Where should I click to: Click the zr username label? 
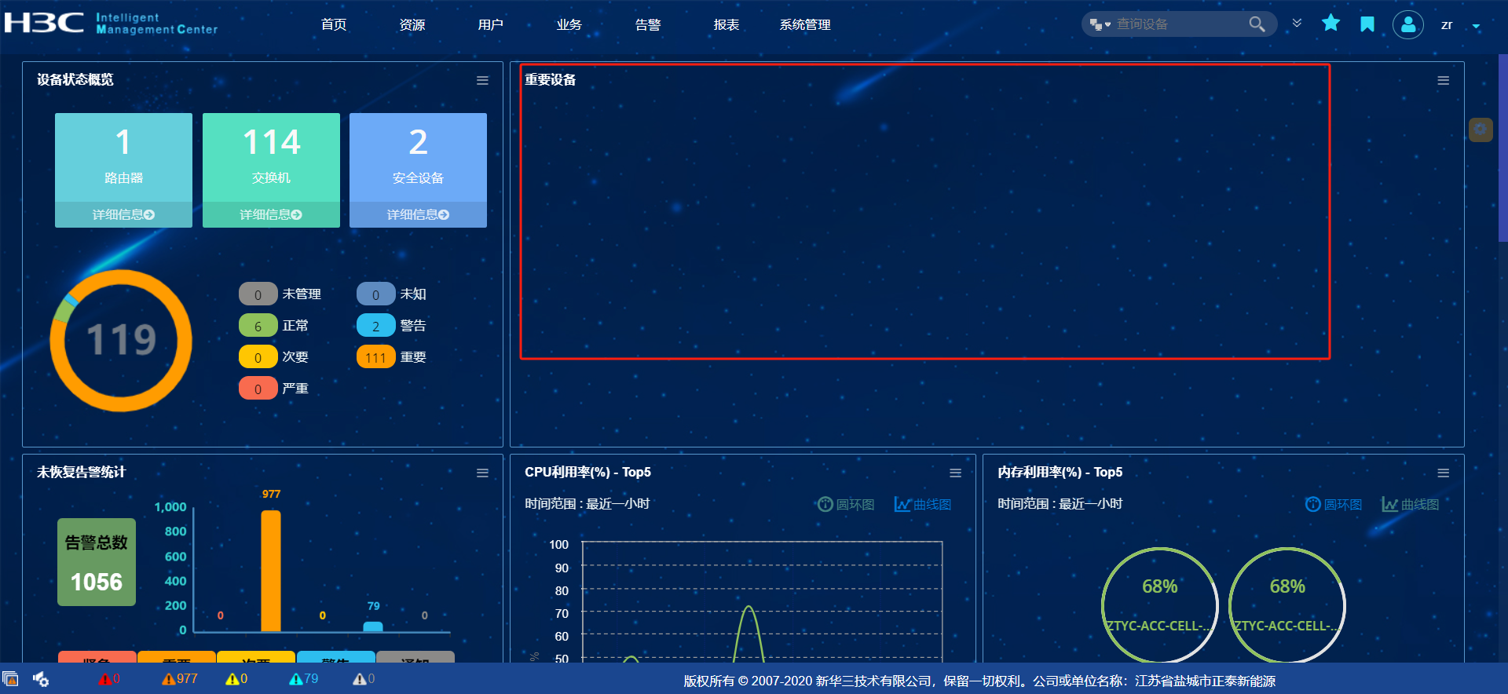coord(1447,25)
